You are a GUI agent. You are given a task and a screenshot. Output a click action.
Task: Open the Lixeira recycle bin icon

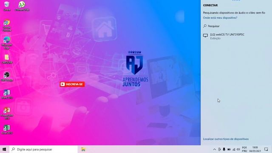(7, 6)
